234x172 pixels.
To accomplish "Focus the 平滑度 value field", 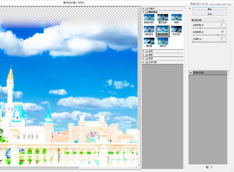I will (x=224, y=39).
